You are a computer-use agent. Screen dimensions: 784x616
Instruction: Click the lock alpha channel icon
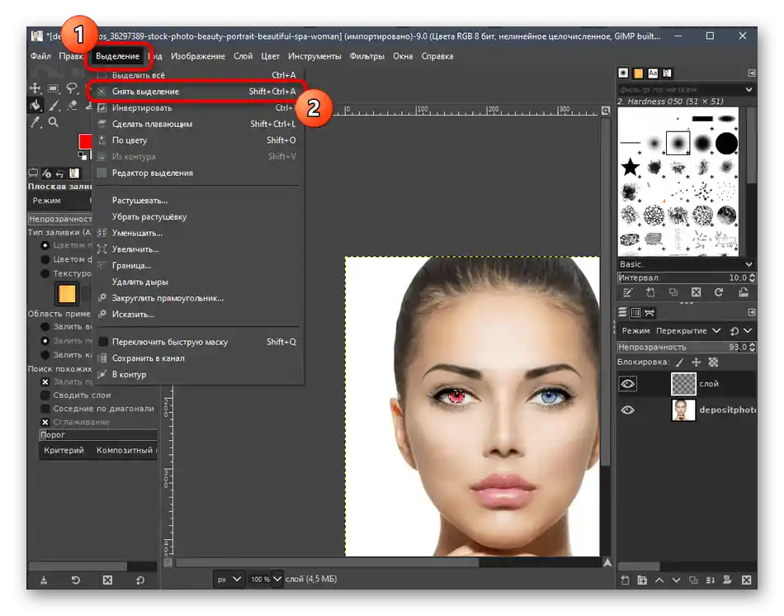pos(713,362)
